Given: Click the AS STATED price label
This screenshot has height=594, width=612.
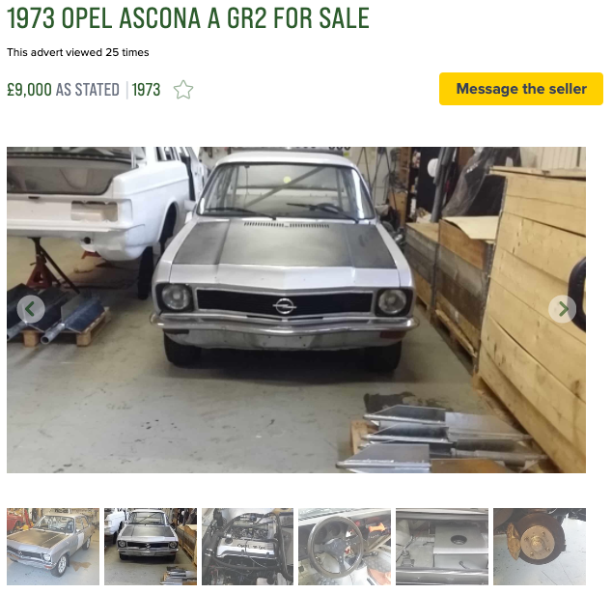Looking at the screenshot, I should (88, 90).
